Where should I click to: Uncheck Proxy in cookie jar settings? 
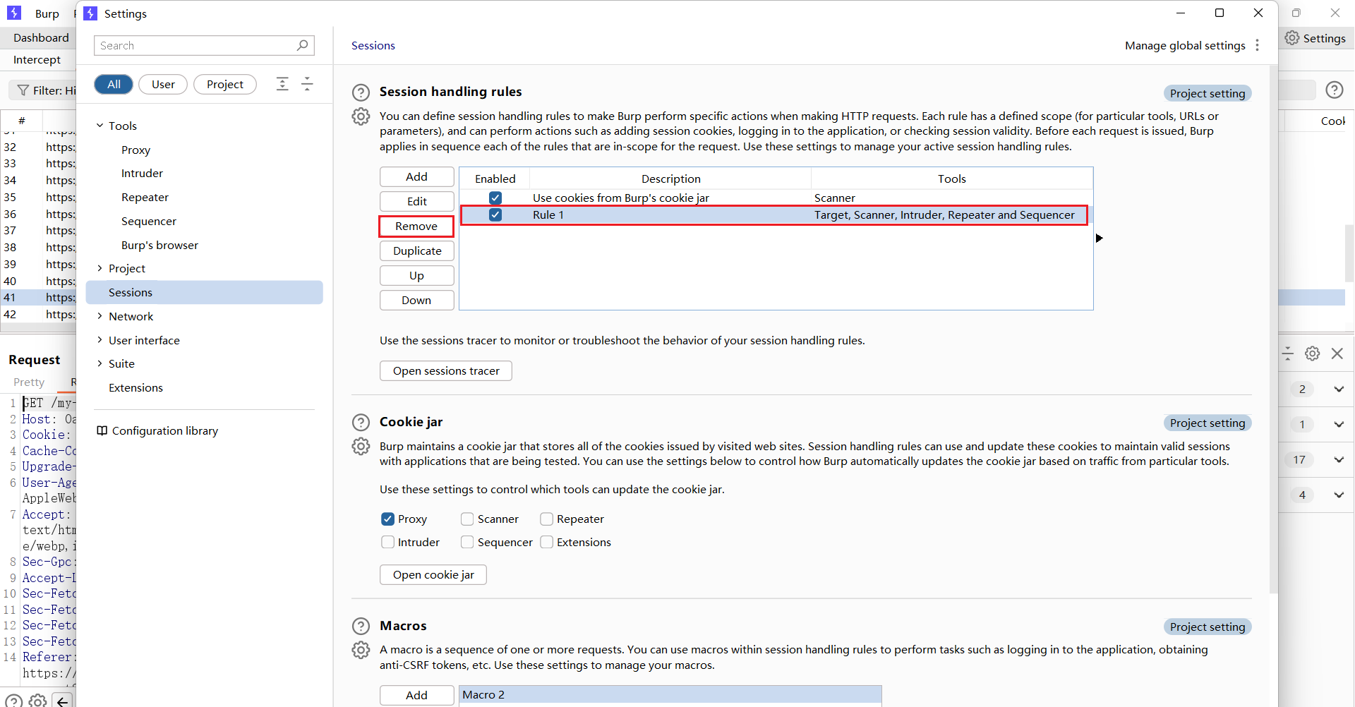[387, 519]
